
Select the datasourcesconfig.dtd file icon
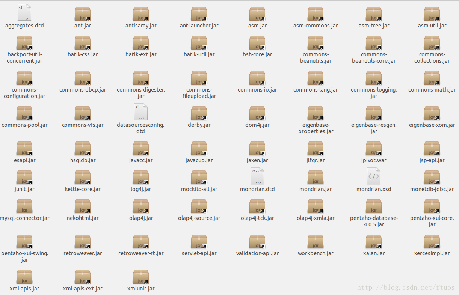pyautogui.click(x=141, y=112)
